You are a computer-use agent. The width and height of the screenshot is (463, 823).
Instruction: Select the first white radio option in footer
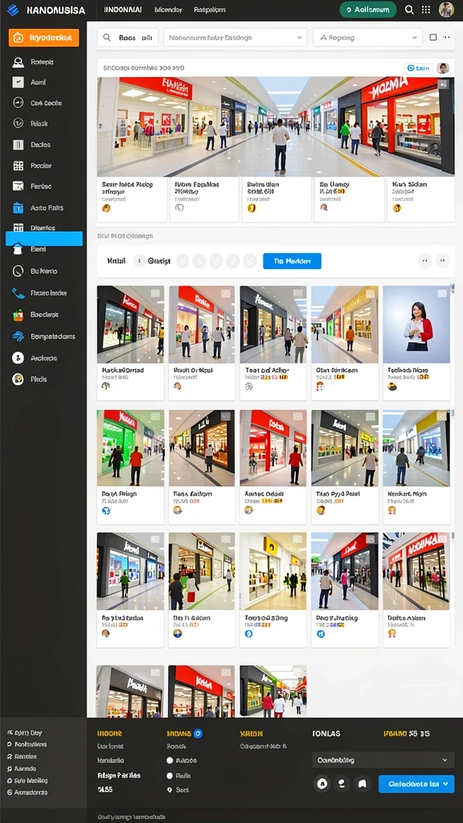(x=170, y=760)
